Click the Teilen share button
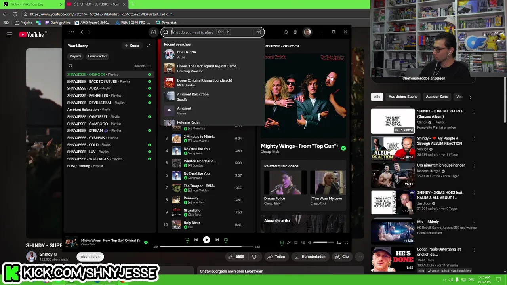This screenshot has width=507, height=285. [276, 256]
